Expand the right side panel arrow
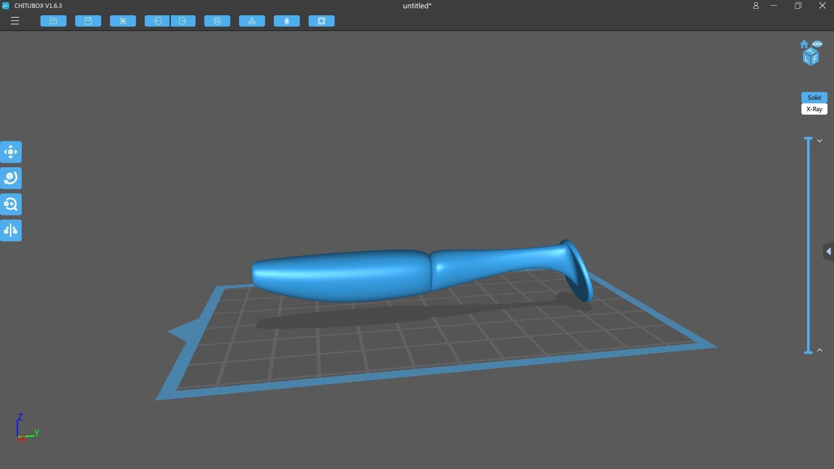Viewport: 834px width, 469px height. 828,251
